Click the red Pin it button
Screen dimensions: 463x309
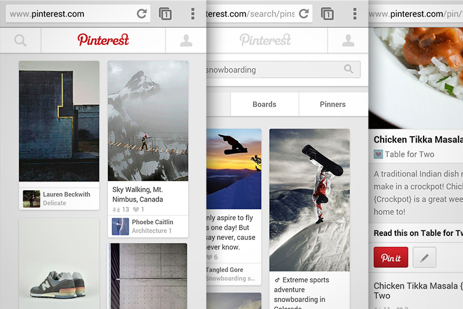[391, 257]
